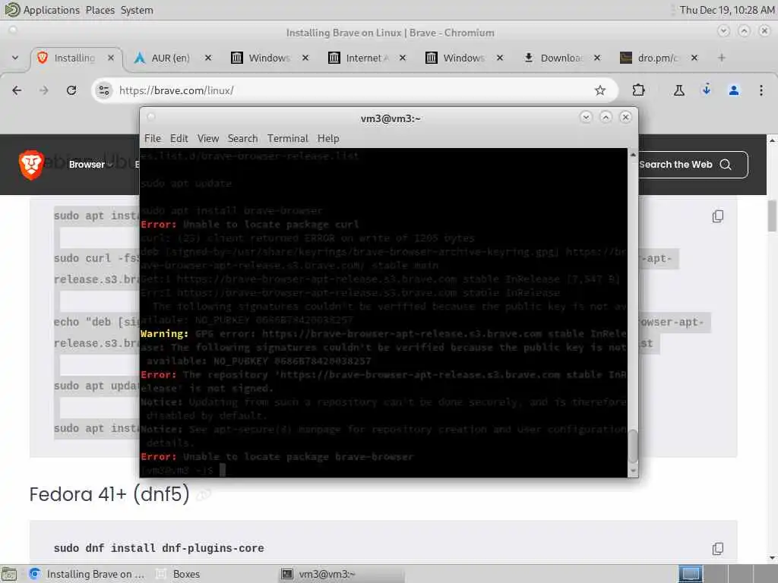Click the magnifier icon in Search the Web
This screenshot has width=778, height=583.
point(726,165)
